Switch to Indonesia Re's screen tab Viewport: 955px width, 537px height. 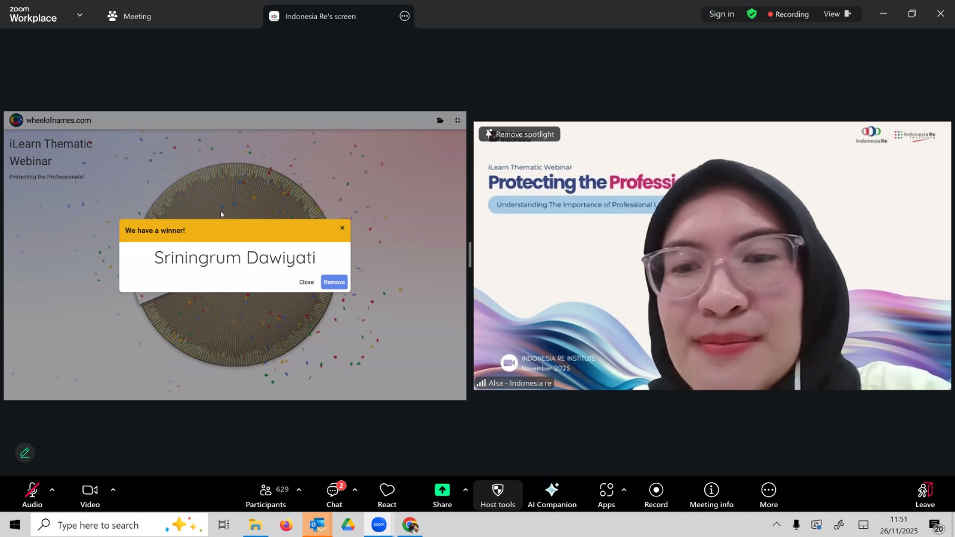click(x=320, y=16)
